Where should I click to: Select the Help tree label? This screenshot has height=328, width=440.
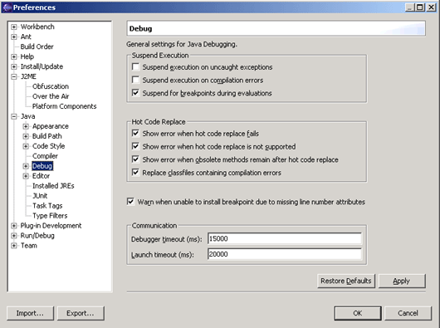tap(27, 56)
